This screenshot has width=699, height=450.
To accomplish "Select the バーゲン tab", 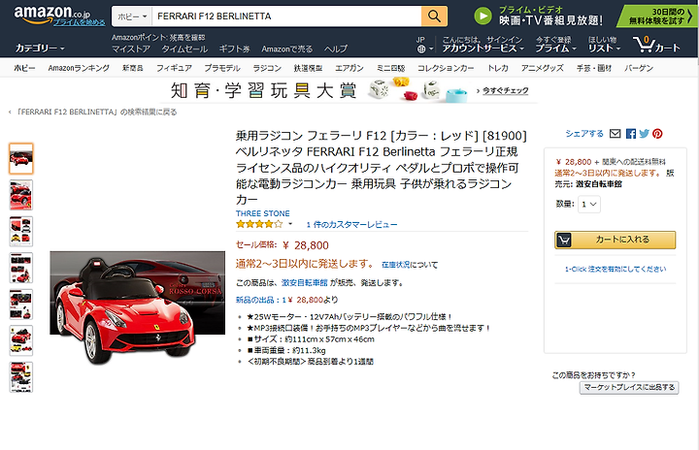I will coord(639,68).
